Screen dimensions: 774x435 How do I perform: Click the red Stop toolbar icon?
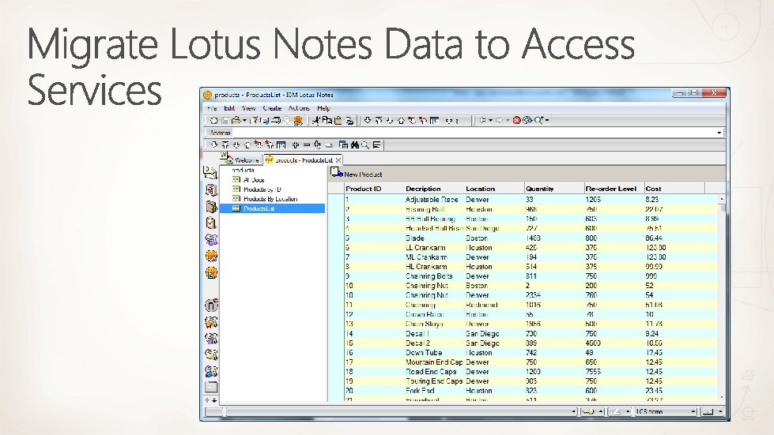tap(516, 120)
